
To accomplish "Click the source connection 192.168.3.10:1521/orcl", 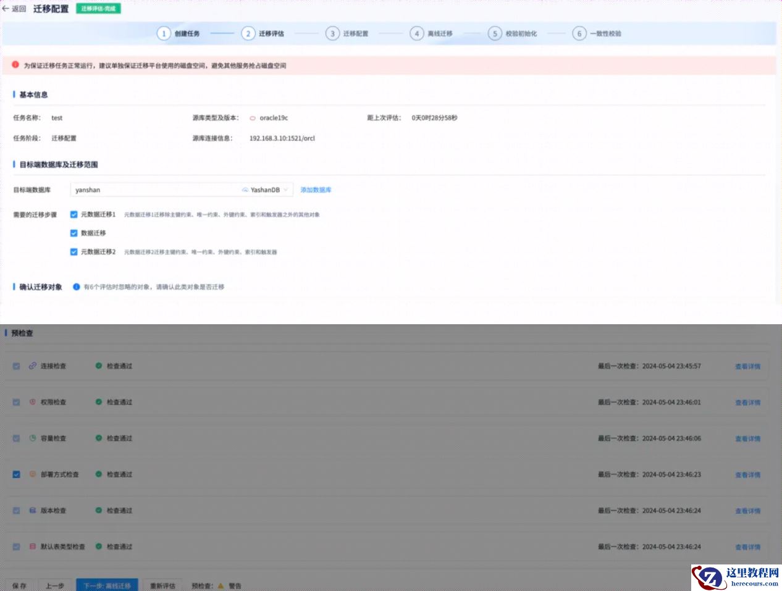I will click(x=282, y=138).
